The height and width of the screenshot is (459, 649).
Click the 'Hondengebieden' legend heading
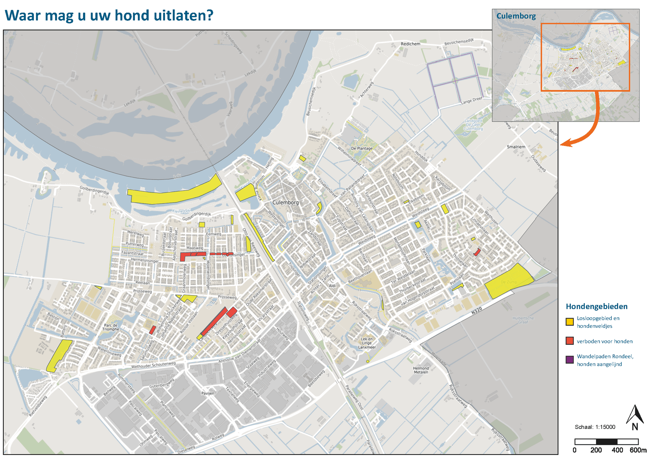[597, 307]
